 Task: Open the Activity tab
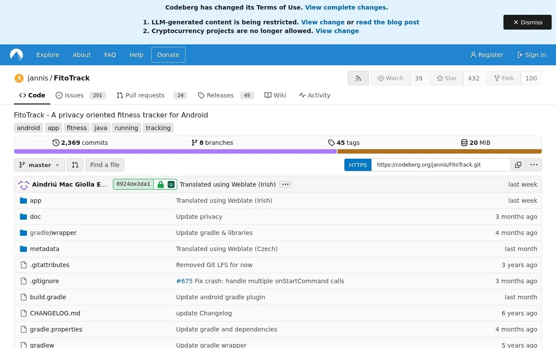click(x=314, y=95)
